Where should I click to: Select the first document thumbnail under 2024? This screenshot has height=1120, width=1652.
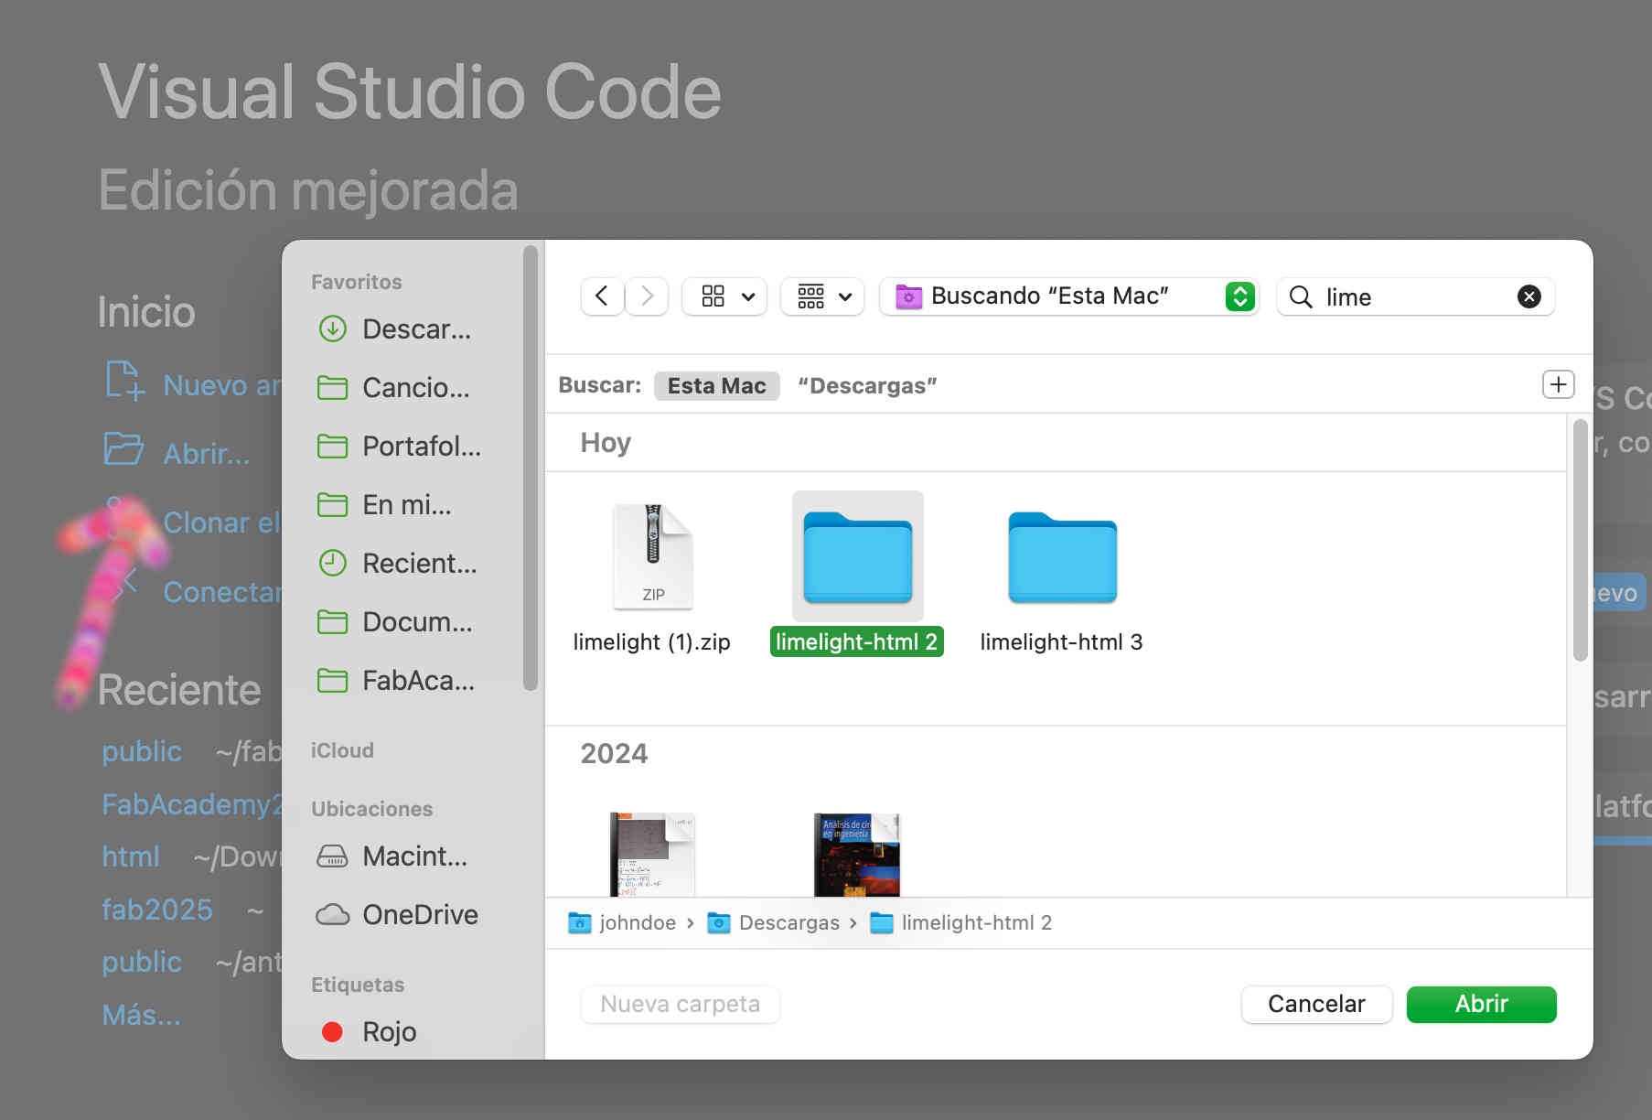pyautogui.click(x=652, y=855)
